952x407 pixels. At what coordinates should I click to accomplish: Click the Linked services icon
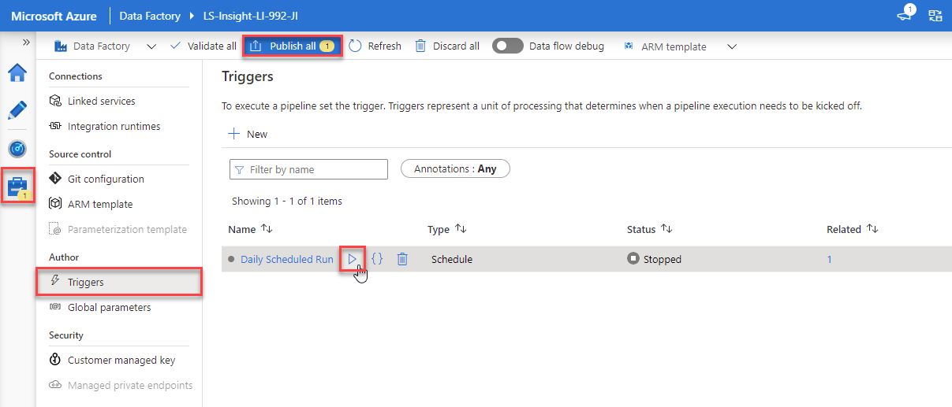tap(55, 101)
